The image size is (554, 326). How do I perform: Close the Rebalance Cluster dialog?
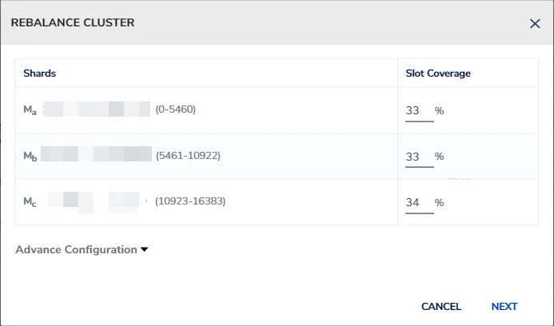point(535,24)
